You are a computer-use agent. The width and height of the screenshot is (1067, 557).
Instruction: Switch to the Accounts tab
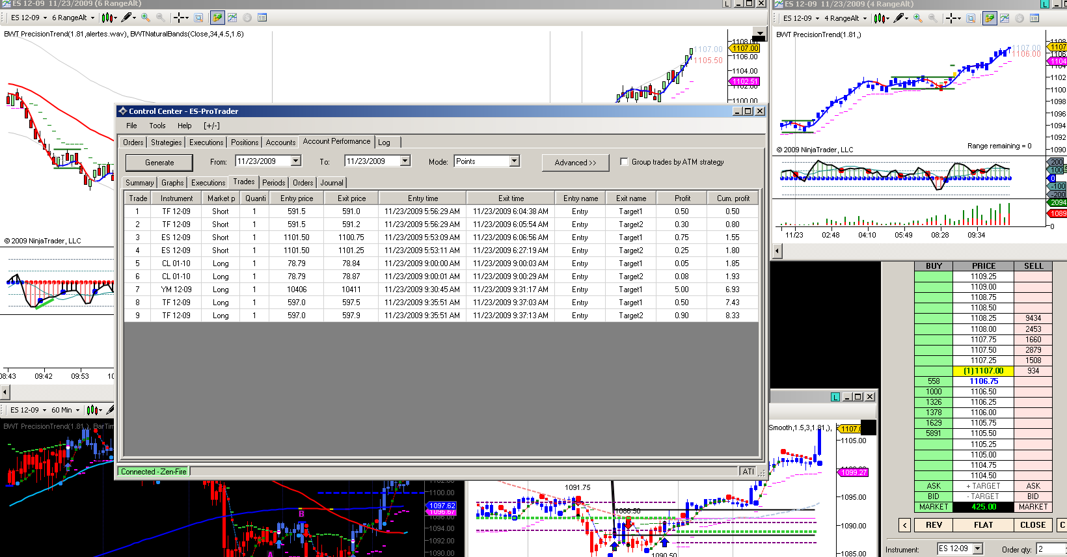280,143
